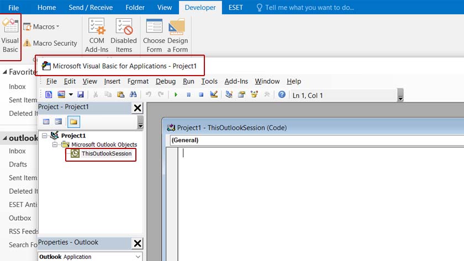
Task: Click the Copy toolbar icon
Action: (108, 94)
